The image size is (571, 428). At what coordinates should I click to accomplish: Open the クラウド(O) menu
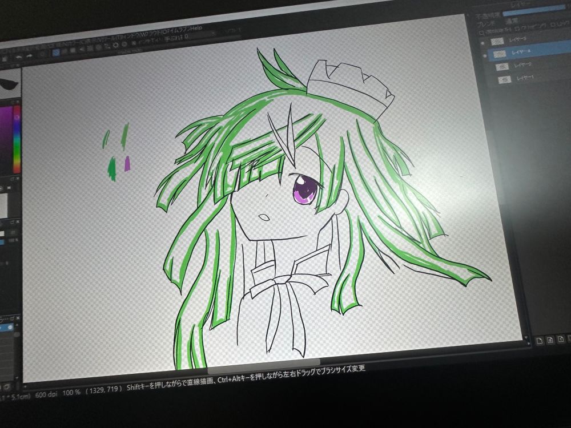tap(158, 32)
